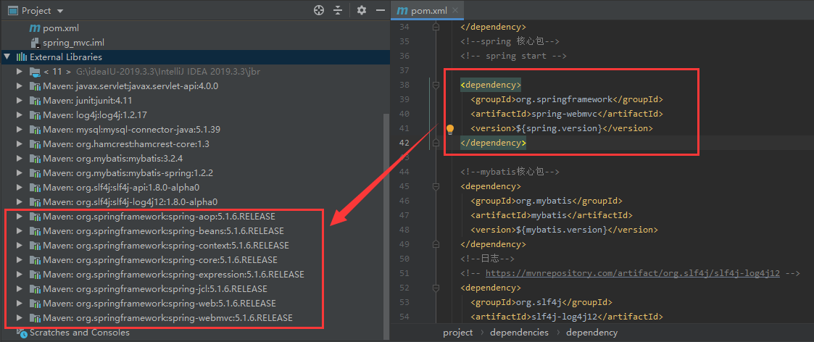Click org.slf4j groupId text

pyautogui.click(x=539, y=302)
